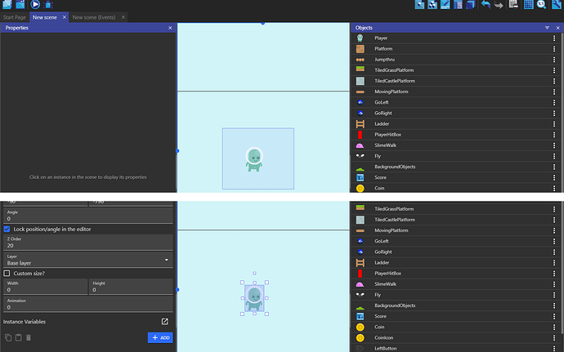Click the Jumpthru object icon
Screen dimensions: 564x352
pos(360,60)
